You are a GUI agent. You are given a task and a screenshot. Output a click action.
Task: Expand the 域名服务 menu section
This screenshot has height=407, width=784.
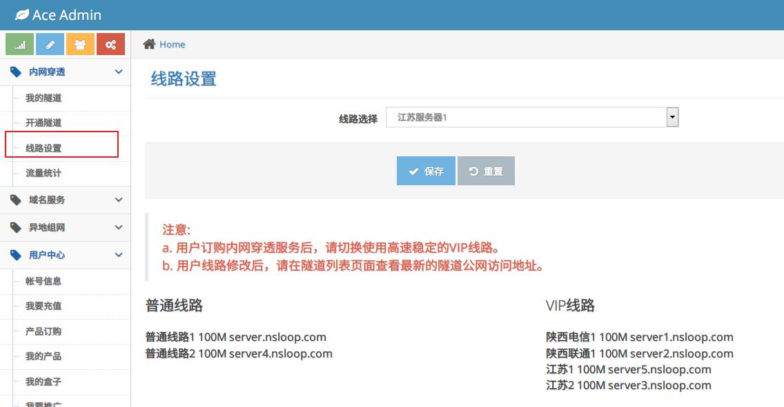[x=119, y=200]
